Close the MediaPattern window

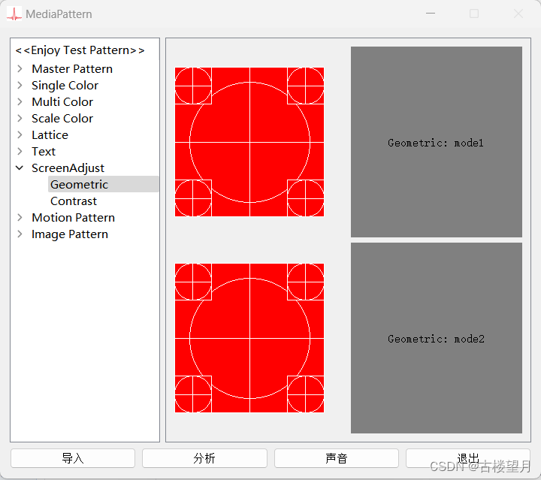(518, 14)
